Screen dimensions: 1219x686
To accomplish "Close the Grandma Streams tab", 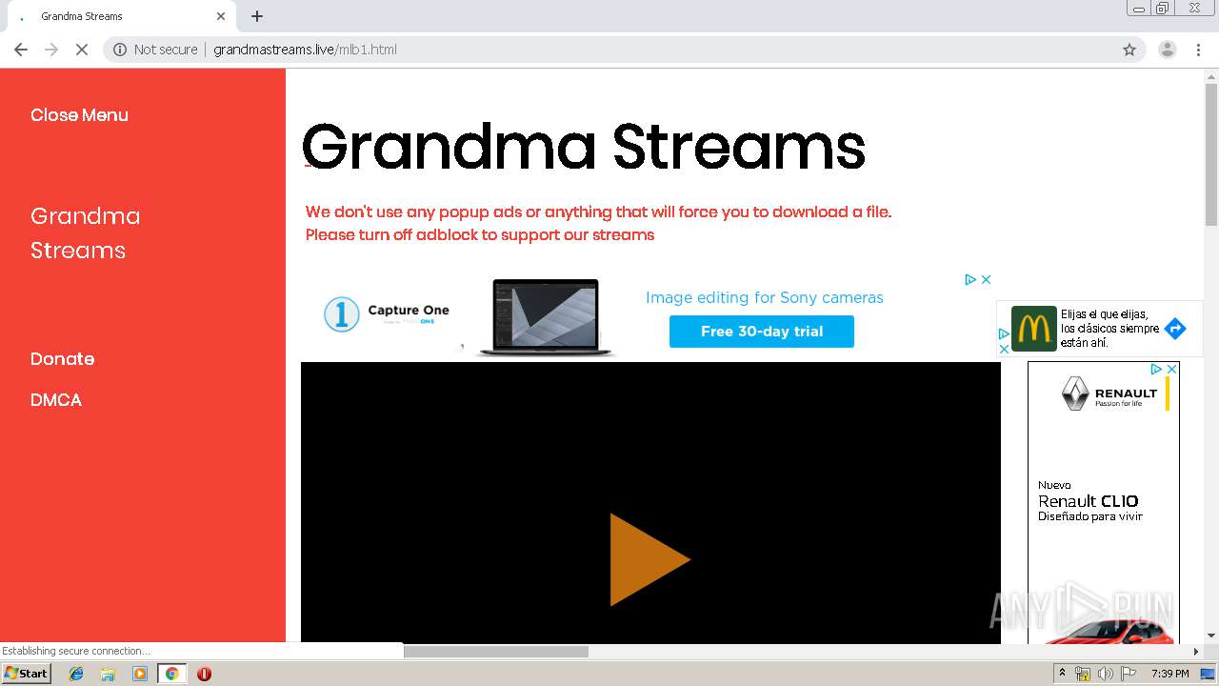I will click(221, 16).
